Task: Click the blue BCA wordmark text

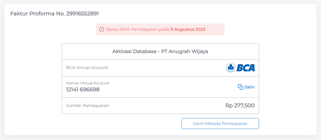Action: point(245,68)
